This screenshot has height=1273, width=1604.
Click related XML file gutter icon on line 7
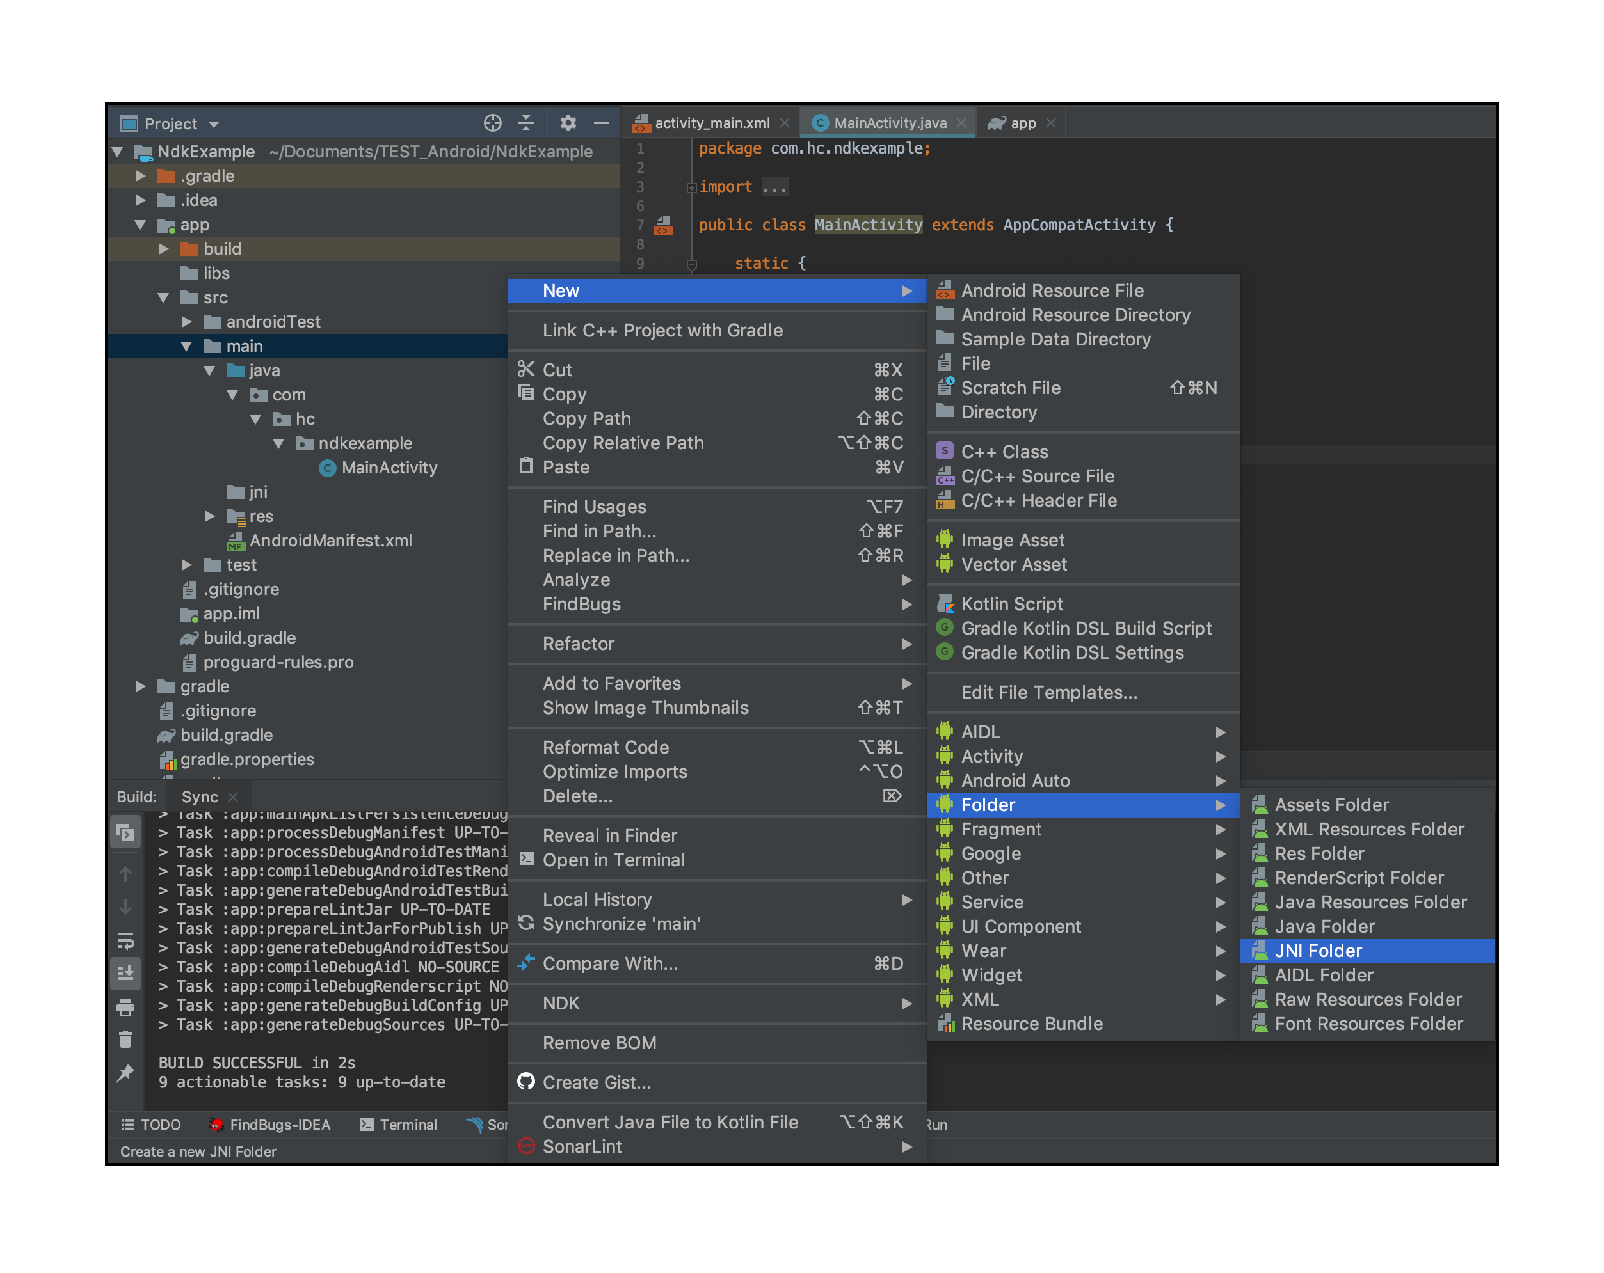point(663,225)
